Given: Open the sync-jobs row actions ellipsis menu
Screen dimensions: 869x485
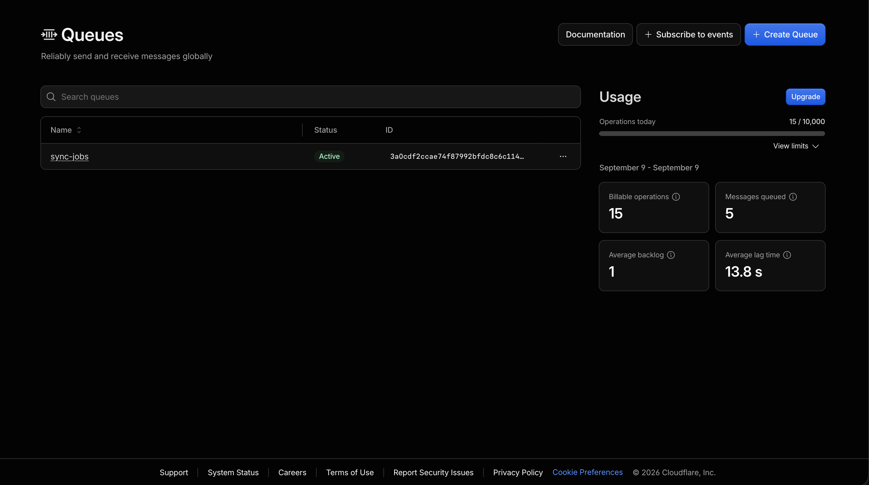Looking at the screenshot, I should 563,156.
